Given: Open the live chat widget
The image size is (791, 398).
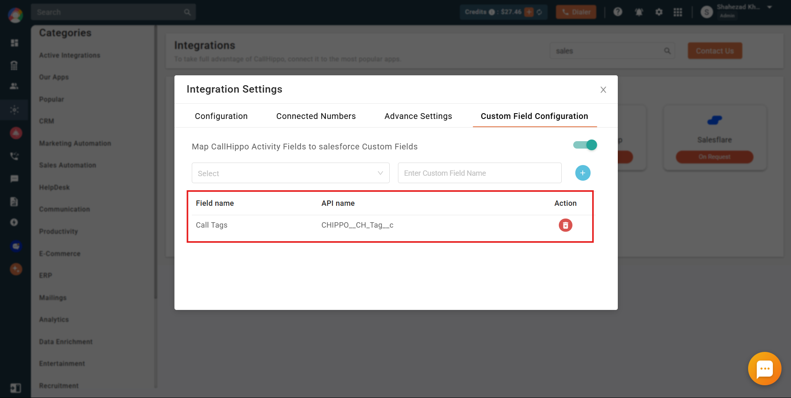Looking at the screenshot, I should point(765,368).
